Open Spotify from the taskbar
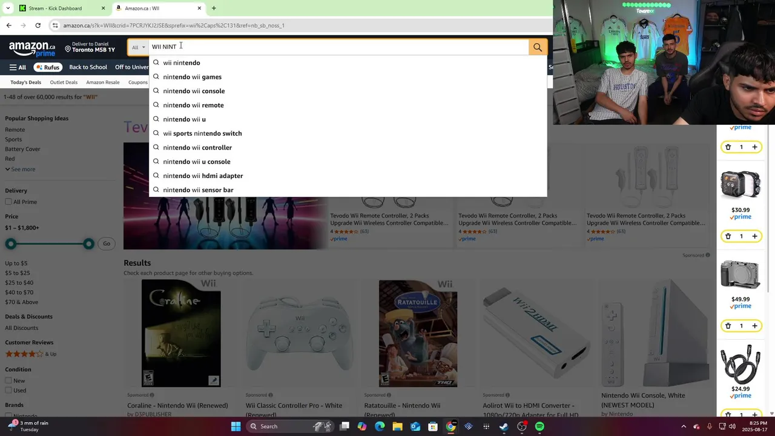This screenshot has height=436, width=775. [539, 426]
